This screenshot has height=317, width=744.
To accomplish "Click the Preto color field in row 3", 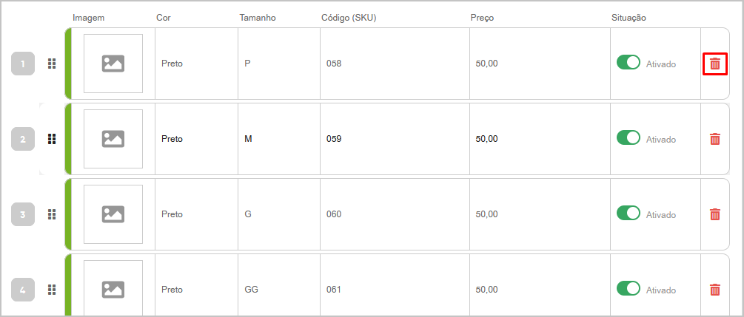I will click(x=196, y=214).
